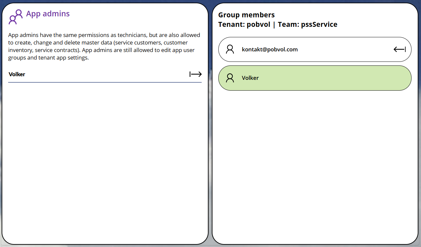Click the "Group members" heading
Screen dimensions: 421x247
pos(246,15)
